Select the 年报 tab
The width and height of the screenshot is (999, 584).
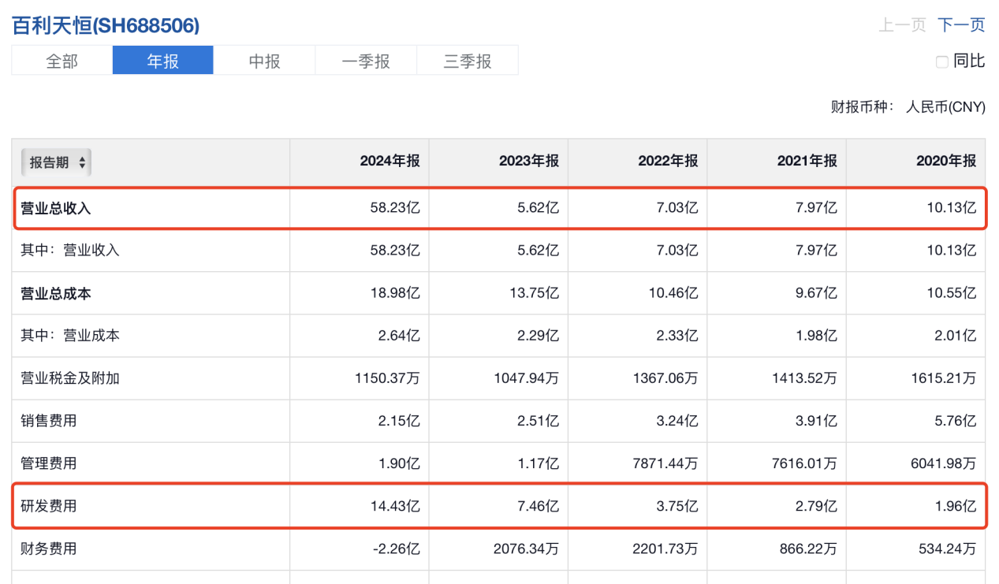(162, 61)
